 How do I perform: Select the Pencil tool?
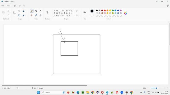tap(32, 11)
